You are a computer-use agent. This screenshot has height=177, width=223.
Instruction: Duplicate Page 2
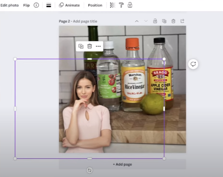[x=164, y=21]
